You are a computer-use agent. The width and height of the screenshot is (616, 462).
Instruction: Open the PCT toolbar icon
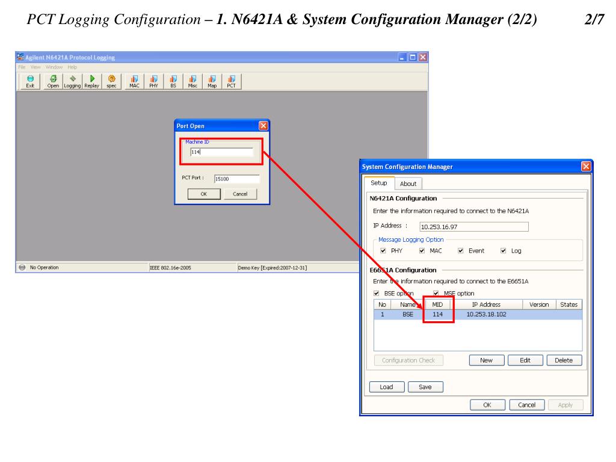232,81
